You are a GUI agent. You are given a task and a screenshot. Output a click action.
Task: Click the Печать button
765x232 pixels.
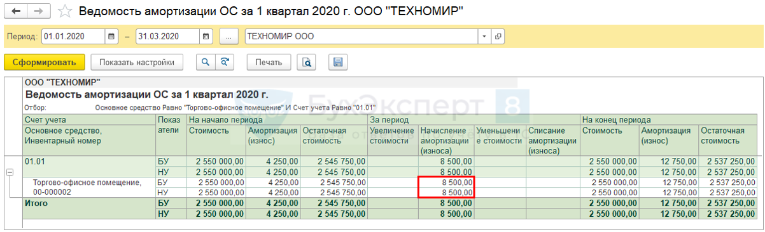click(269, 62)
